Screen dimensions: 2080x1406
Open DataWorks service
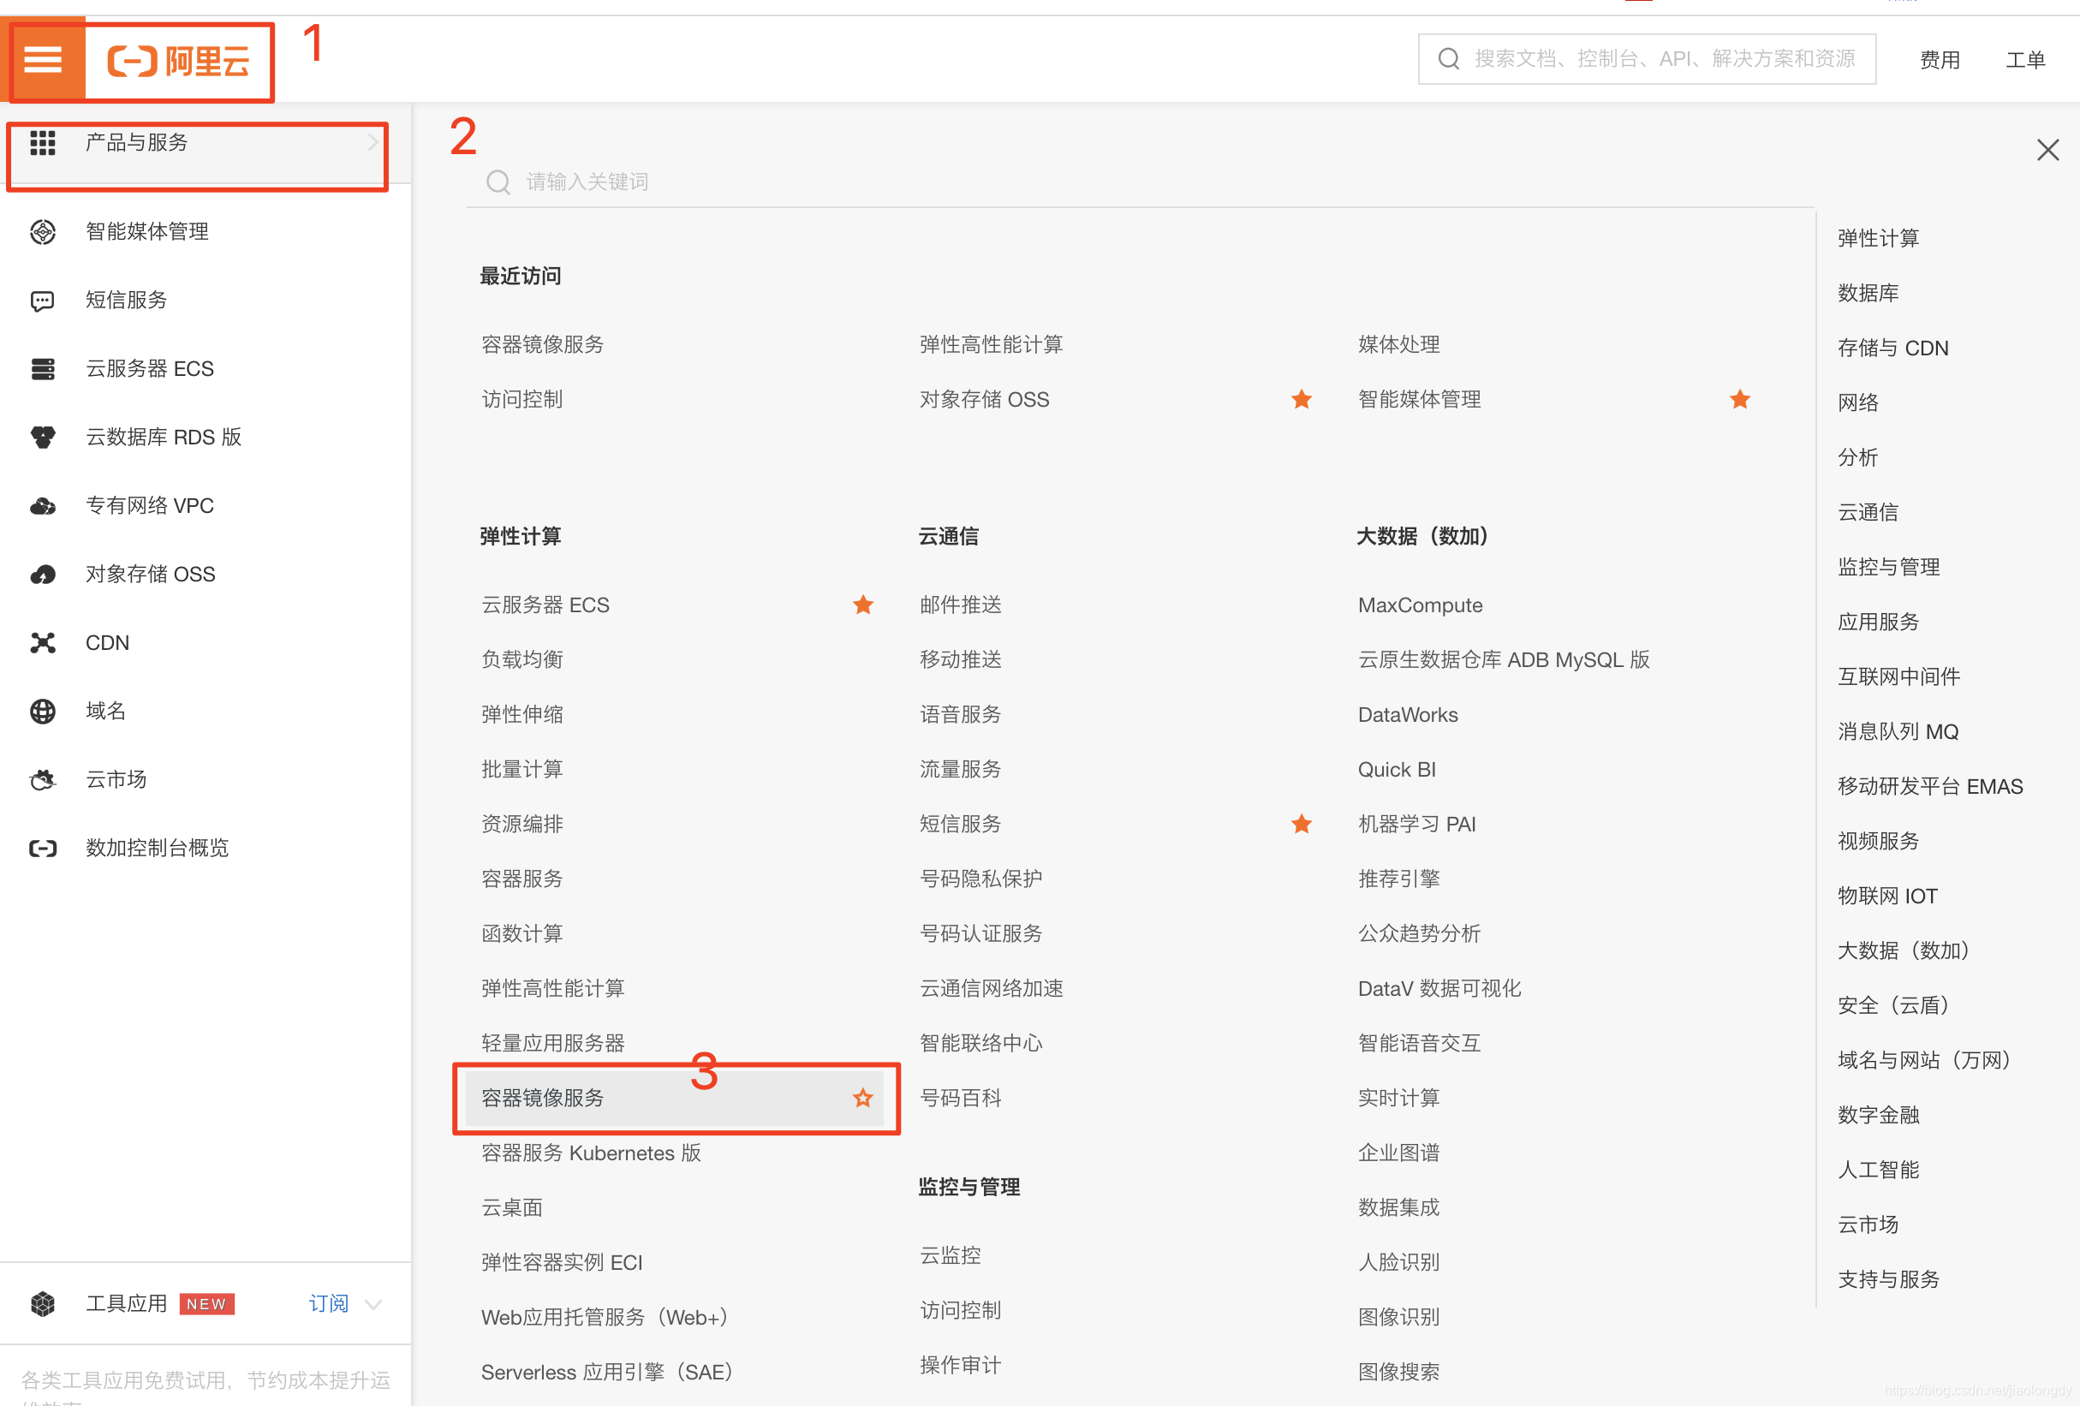pos(1407,715)
